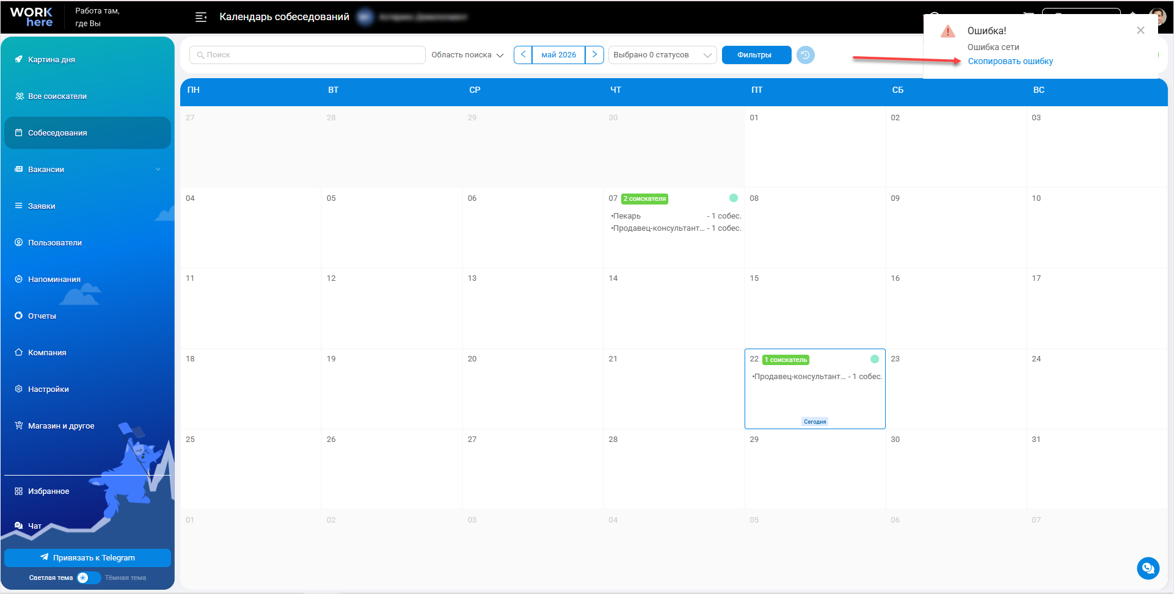Click the Сегодня label on day 22
Viewport: 1174px width, 594px height.
coord(815,422)
